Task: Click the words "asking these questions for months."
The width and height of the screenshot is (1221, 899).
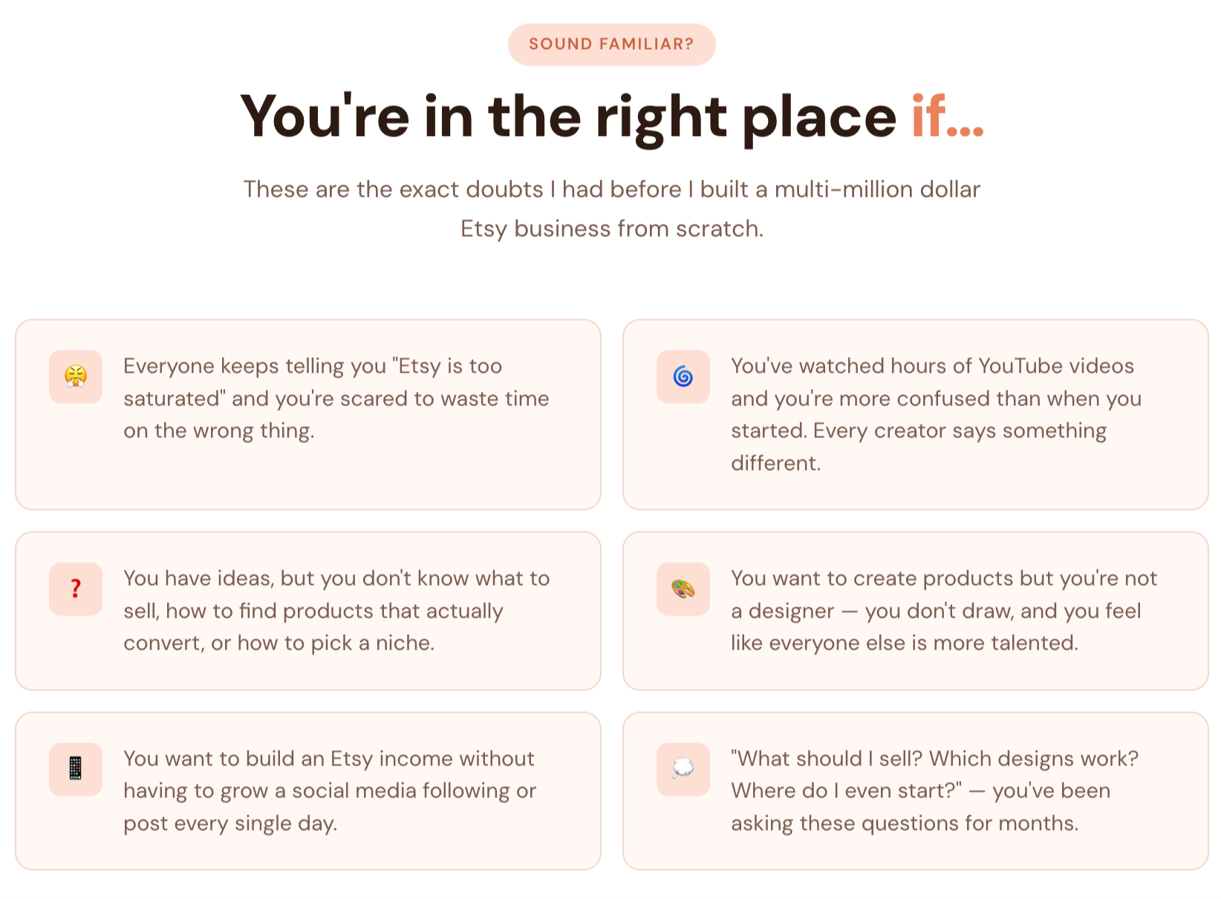Action: point(904,823)
